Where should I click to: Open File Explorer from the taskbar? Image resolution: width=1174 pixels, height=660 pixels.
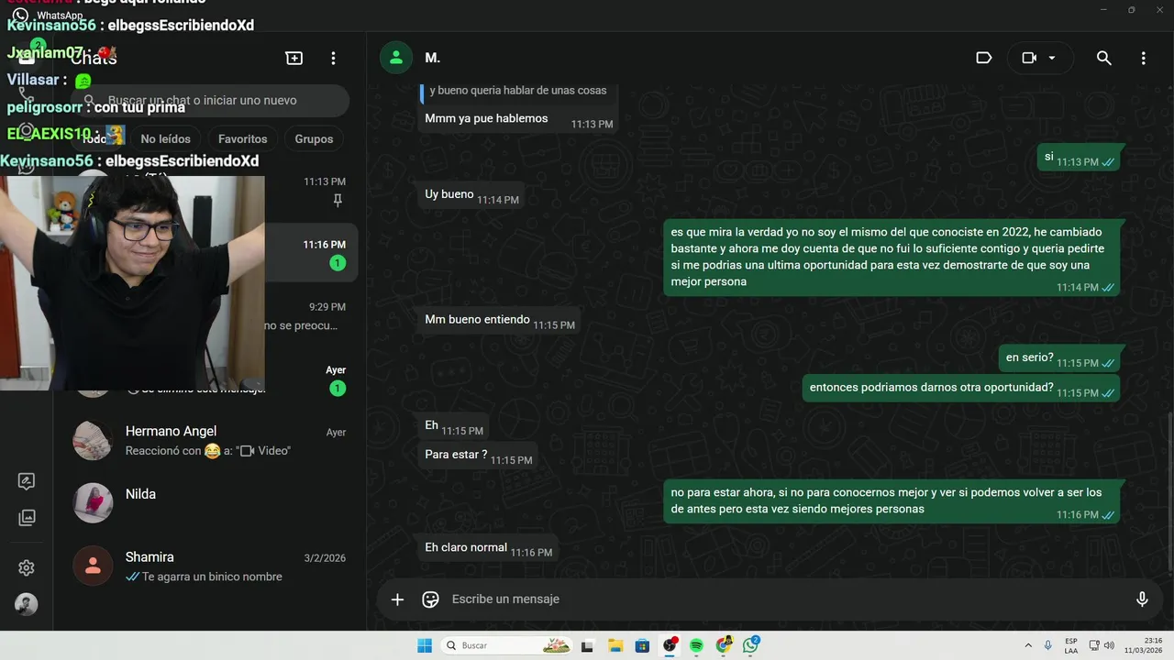615,645
